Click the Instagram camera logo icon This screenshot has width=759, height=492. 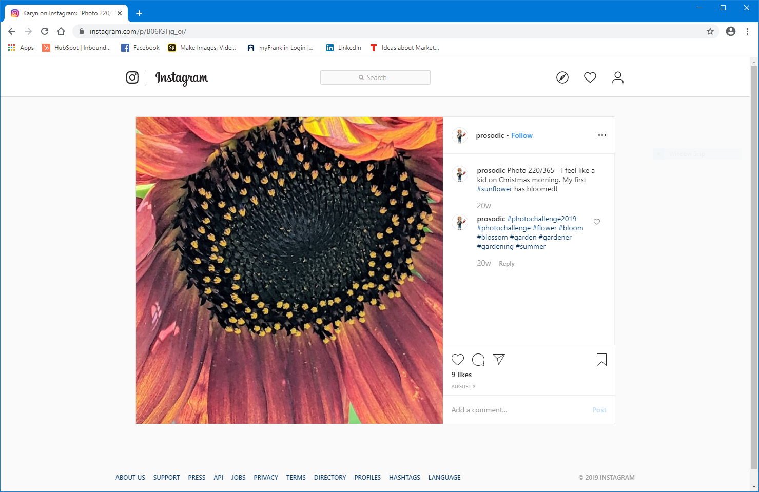[132, 77]
